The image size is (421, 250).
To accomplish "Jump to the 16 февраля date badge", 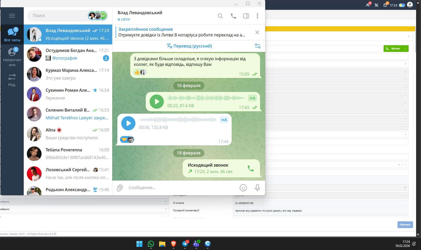I will [x=189, y=85].
